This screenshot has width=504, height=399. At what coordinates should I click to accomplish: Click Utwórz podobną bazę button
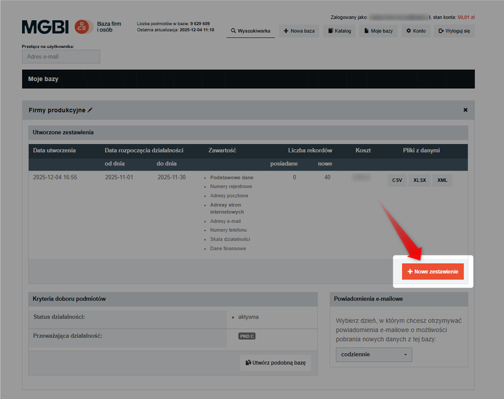275,363
